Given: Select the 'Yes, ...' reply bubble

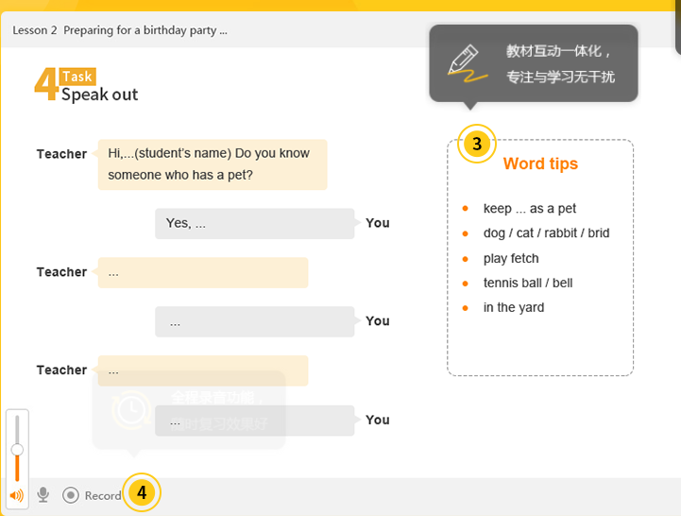Looking at the screenshot, I should [x=255, y=223].
